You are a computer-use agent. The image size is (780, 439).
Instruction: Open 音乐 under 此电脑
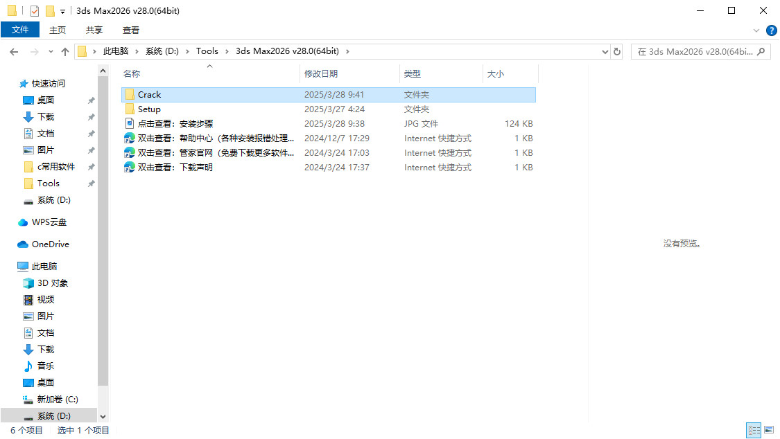(x=45, y=366)
